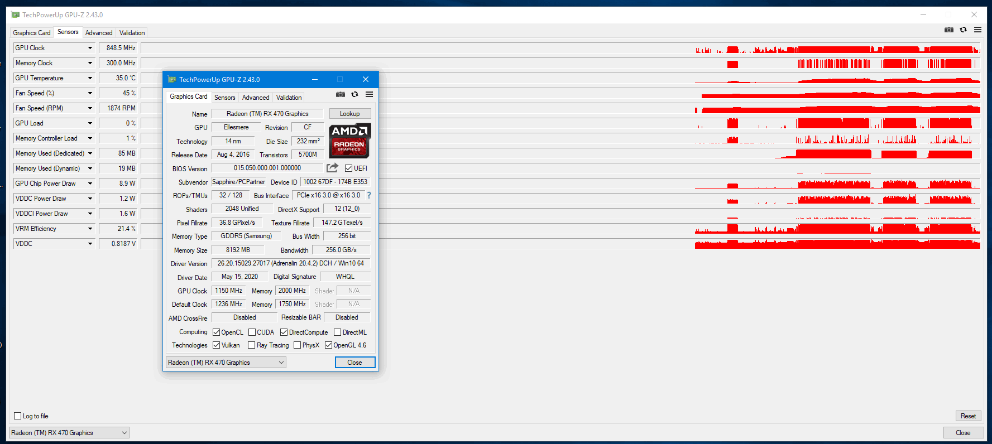Screen dimensions: 992x444
Task: Click VDDC voltage graph in Sensors window
Action: click(560, 244)
